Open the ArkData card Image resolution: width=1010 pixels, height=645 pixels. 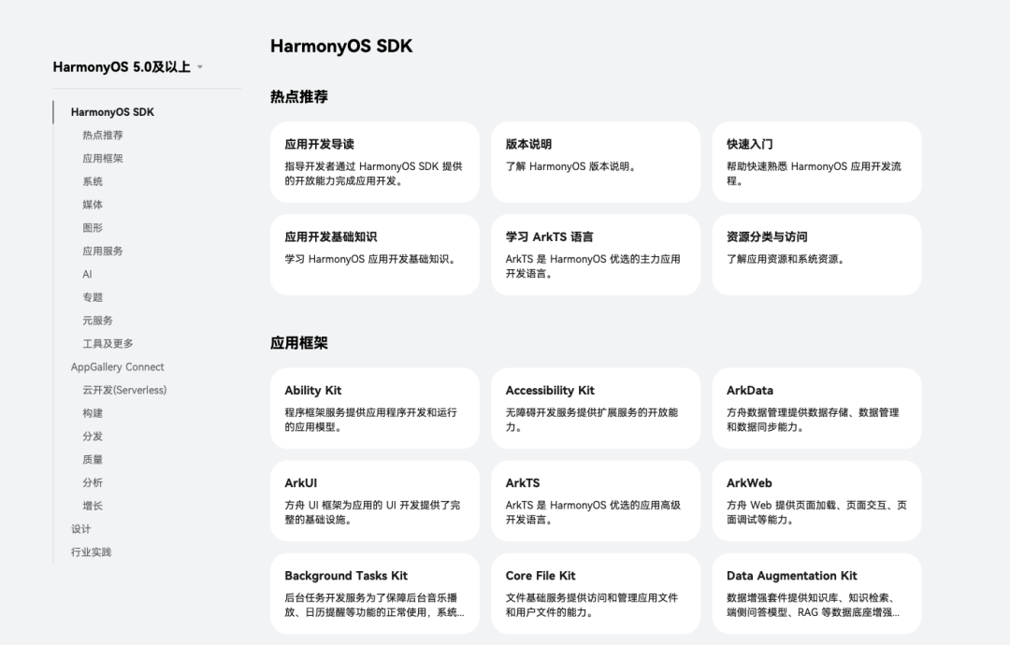816,408
